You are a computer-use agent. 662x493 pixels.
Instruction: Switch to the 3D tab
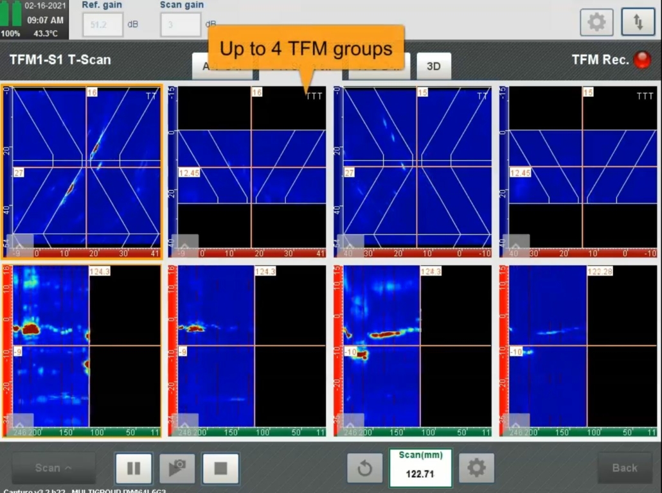click(x=434, y=66)
